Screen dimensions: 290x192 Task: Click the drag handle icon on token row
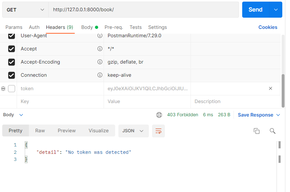[3, 89]
